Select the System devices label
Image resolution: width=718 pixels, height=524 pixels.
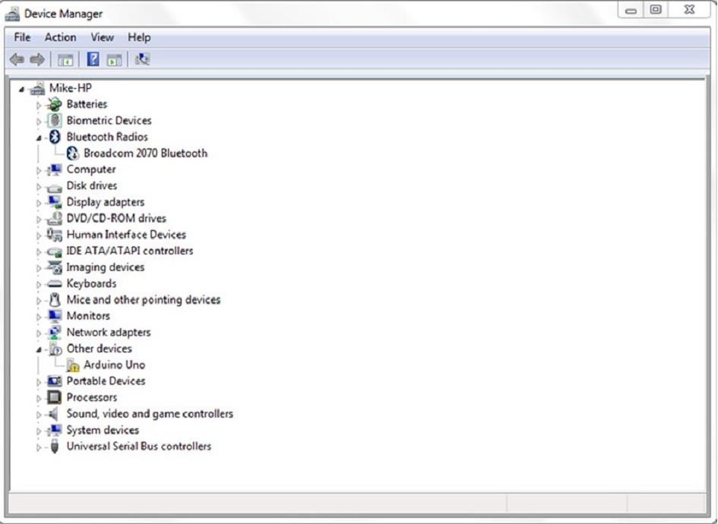coord(103,430)
